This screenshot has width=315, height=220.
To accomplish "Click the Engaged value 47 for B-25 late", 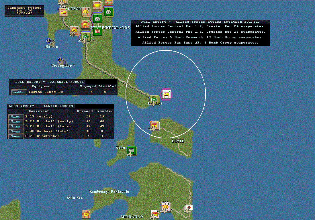I will pos(88,126).
